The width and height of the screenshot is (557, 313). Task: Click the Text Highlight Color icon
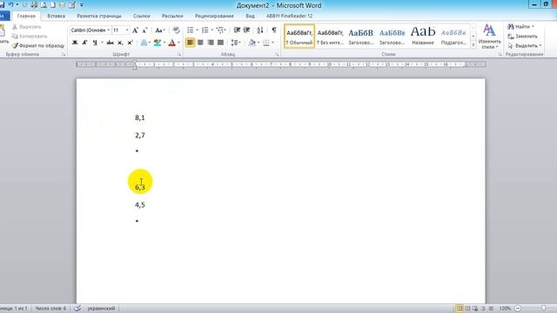pos(158,43)
